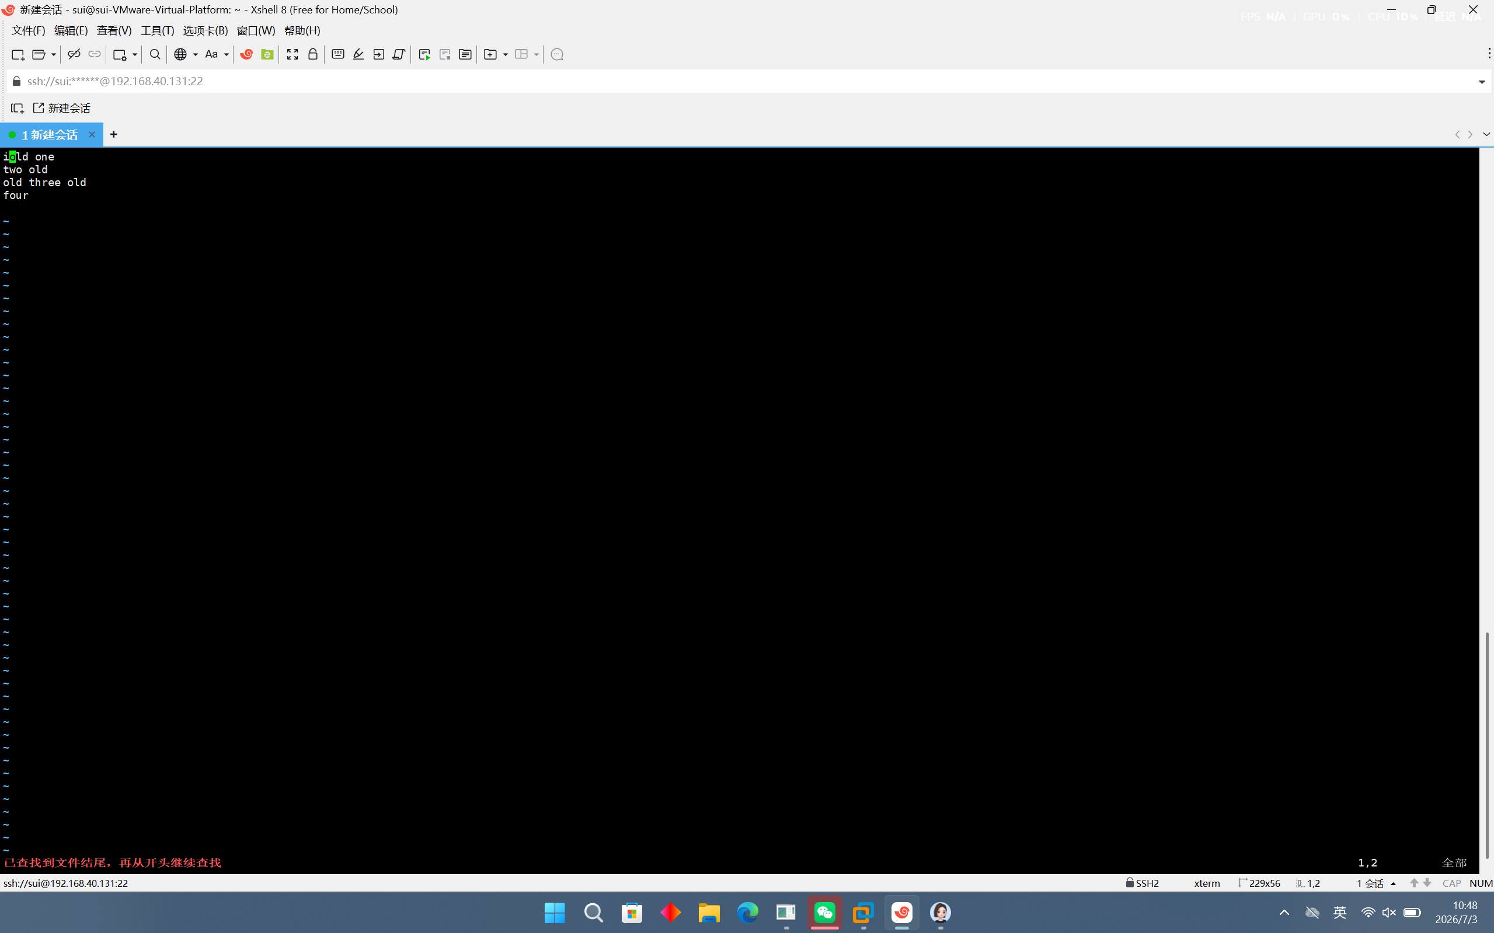Expand the address bar history dropdown
Image resolution: width=1494 pixels, height=933 pixels.
click(x=1482, y=82)
